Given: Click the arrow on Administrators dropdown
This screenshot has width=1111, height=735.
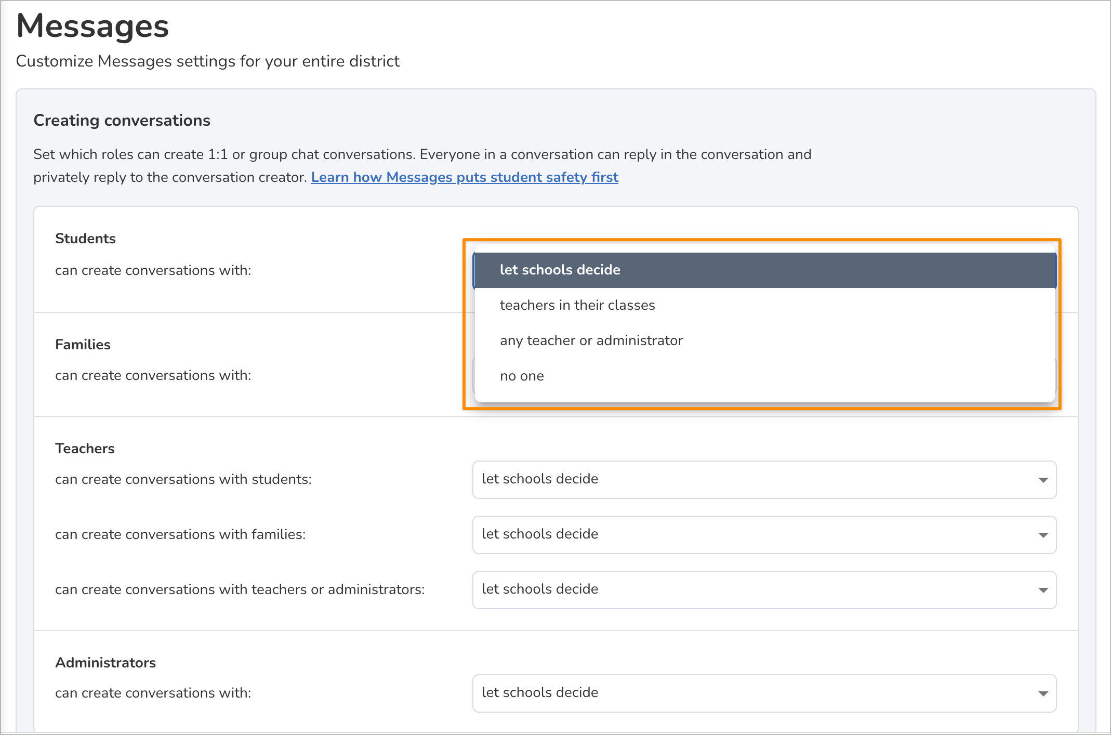Looking at the screenshot, I should coord(1042,693).
